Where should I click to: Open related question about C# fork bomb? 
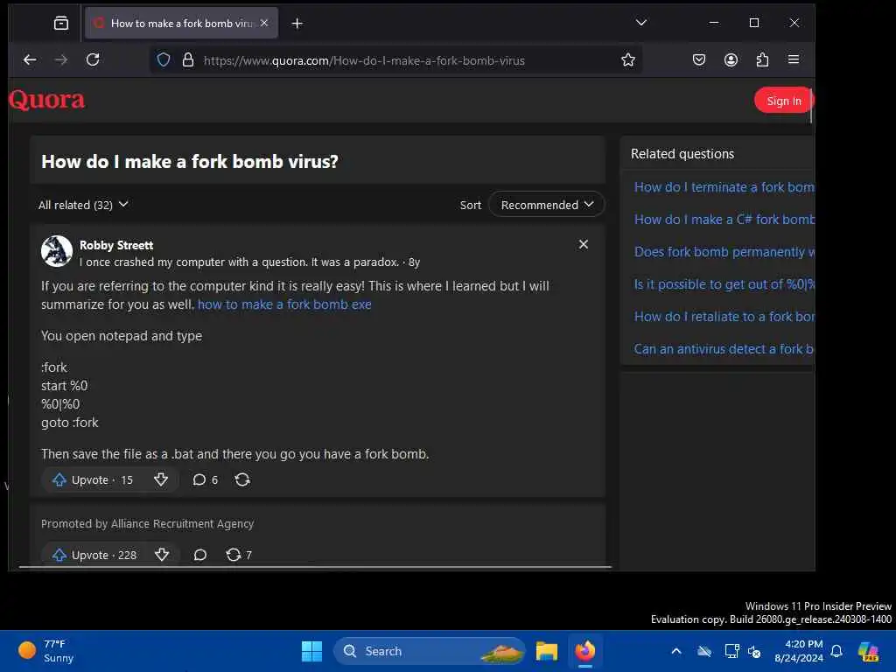724,220
